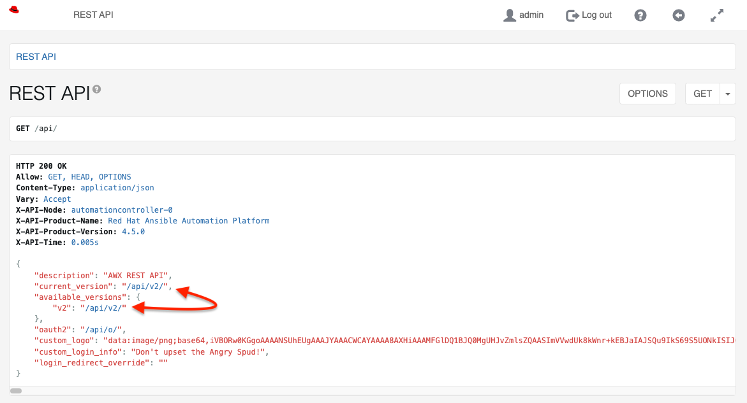Click the HTTP 200 OK status text
This screenshot has height=403, width=747.
(x=41, y=166)
